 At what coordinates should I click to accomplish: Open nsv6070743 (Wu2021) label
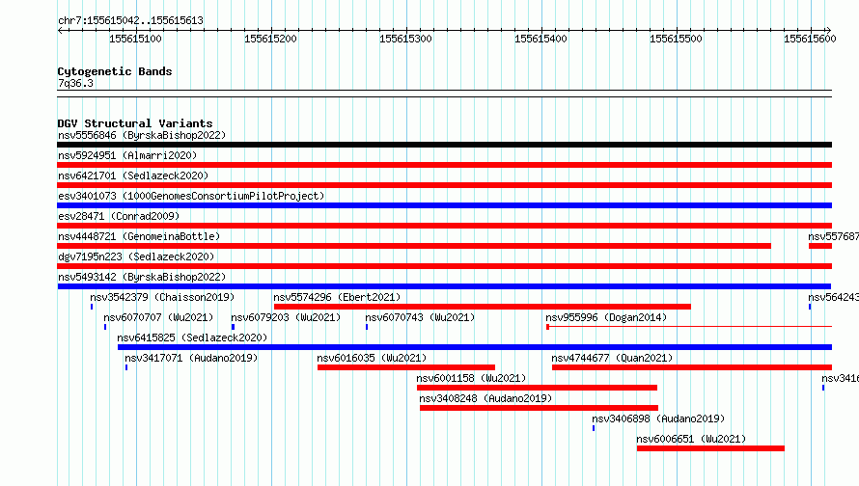tap(420, 317)
